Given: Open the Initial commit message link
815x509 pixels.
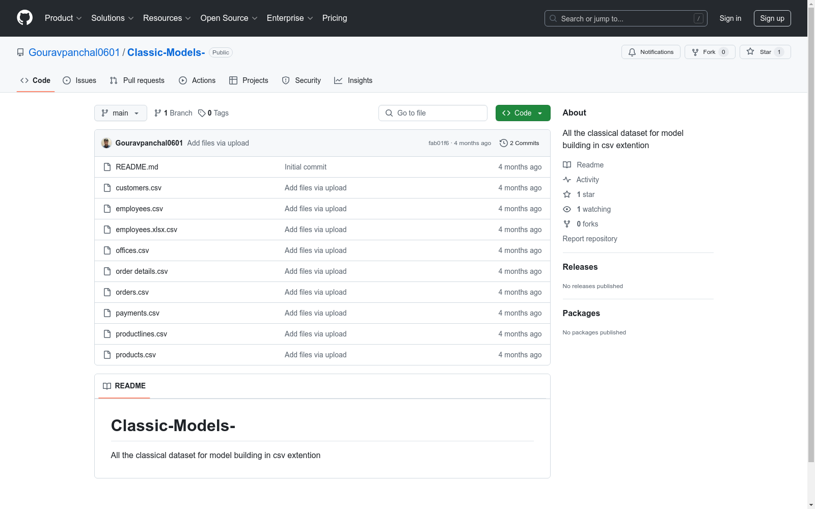Looking at the screenshot, I should tap(306, 167).
